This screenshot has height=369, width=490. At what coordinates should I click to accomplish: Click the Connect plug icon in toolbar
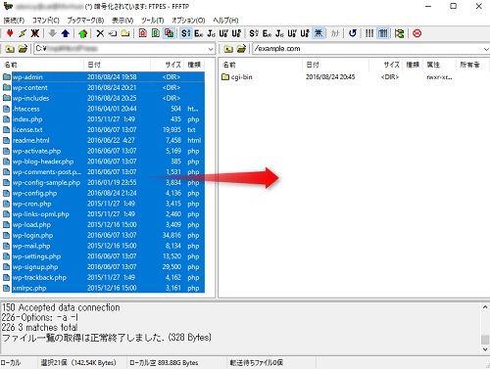[10, 33]
